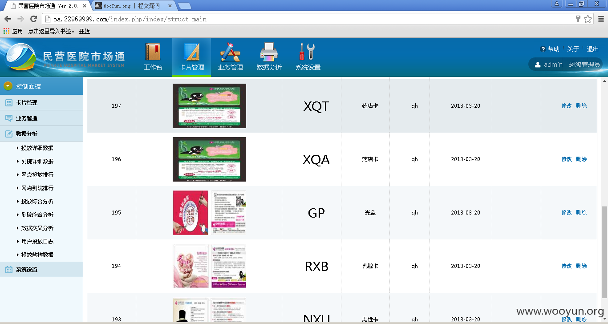Open 数据交叉分析 submenu item

pos(37,228)
